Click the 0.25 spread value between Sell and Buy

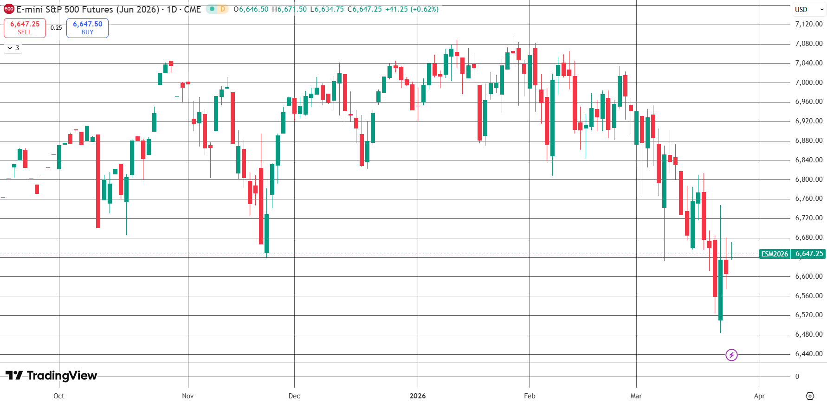[56, 28]
